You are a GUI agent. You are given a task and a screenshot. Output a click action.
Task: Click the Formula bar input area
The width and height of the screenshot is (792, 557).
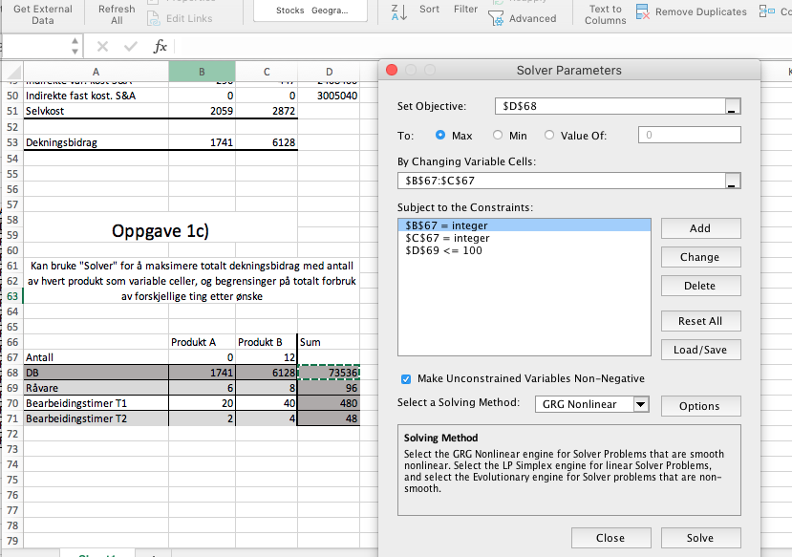click(x=482, y=47)
